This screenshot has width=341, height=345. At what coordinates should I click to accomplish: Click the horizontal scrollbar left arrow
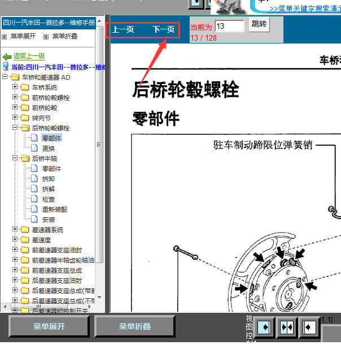point(5,307)
